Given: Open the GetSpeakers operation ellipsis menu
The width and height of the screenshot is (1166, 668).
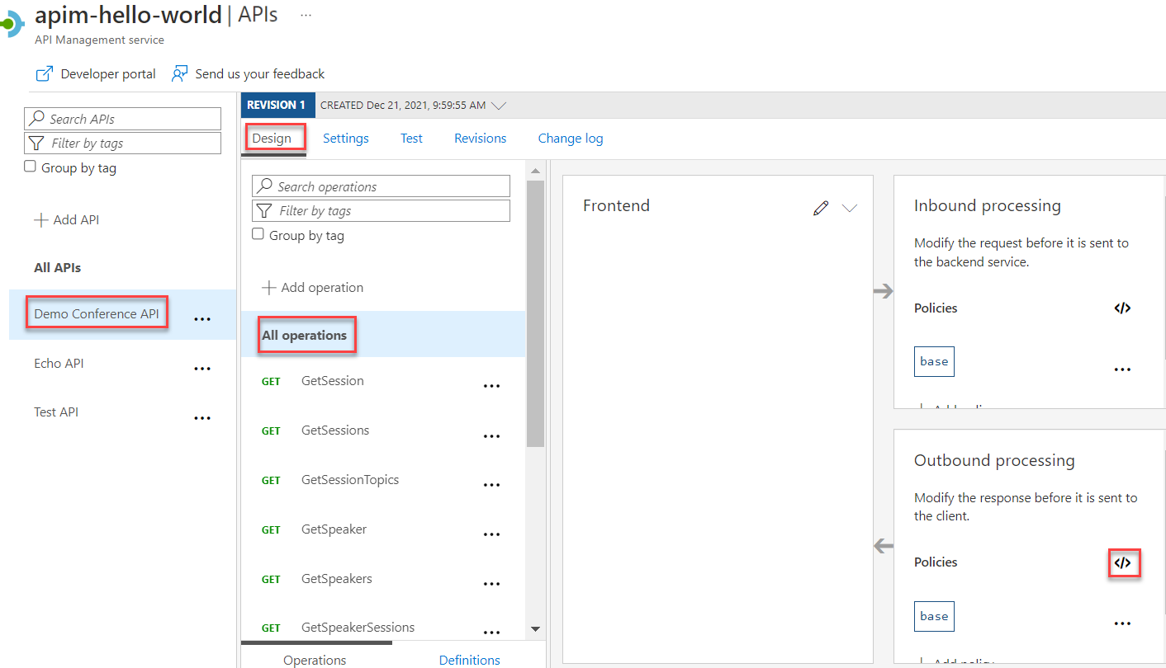Looking at the screenshot, I should click(x=491, y=584).
